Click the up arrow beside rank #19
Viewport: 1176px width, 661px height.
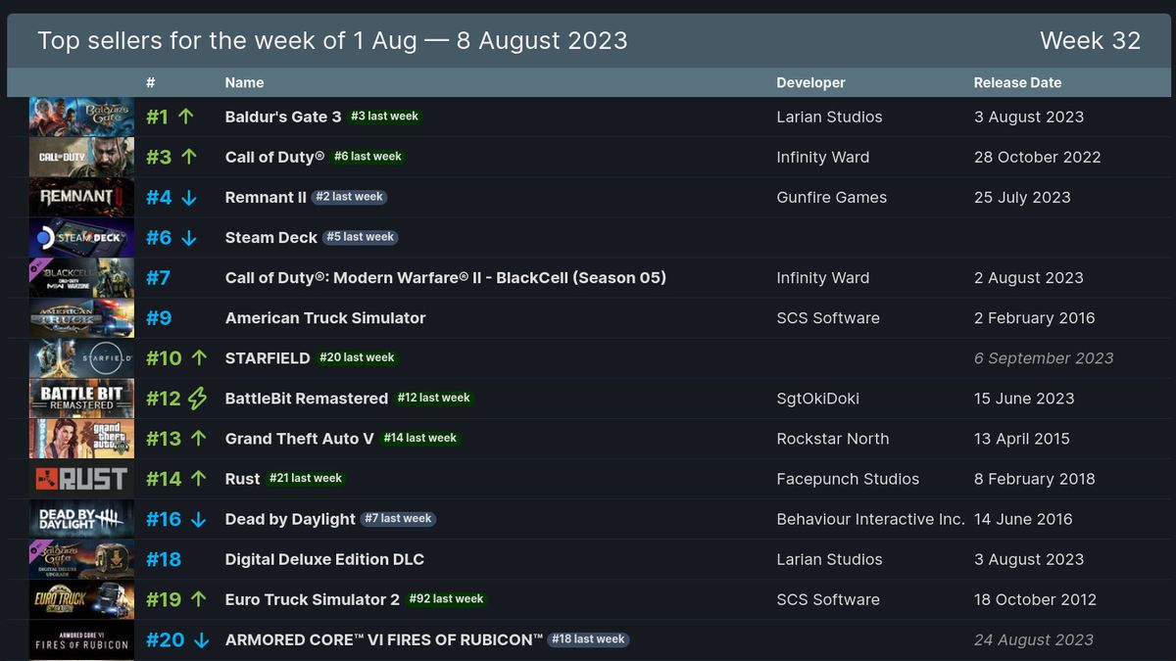point(199,598)
